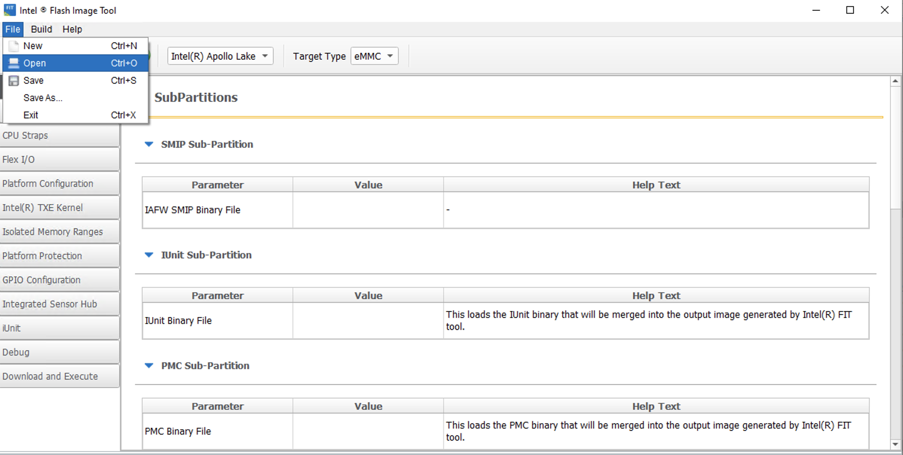This screenshot has height=455, width=903.
Task: Open the CPU Straps section
Action: (60, 136)
